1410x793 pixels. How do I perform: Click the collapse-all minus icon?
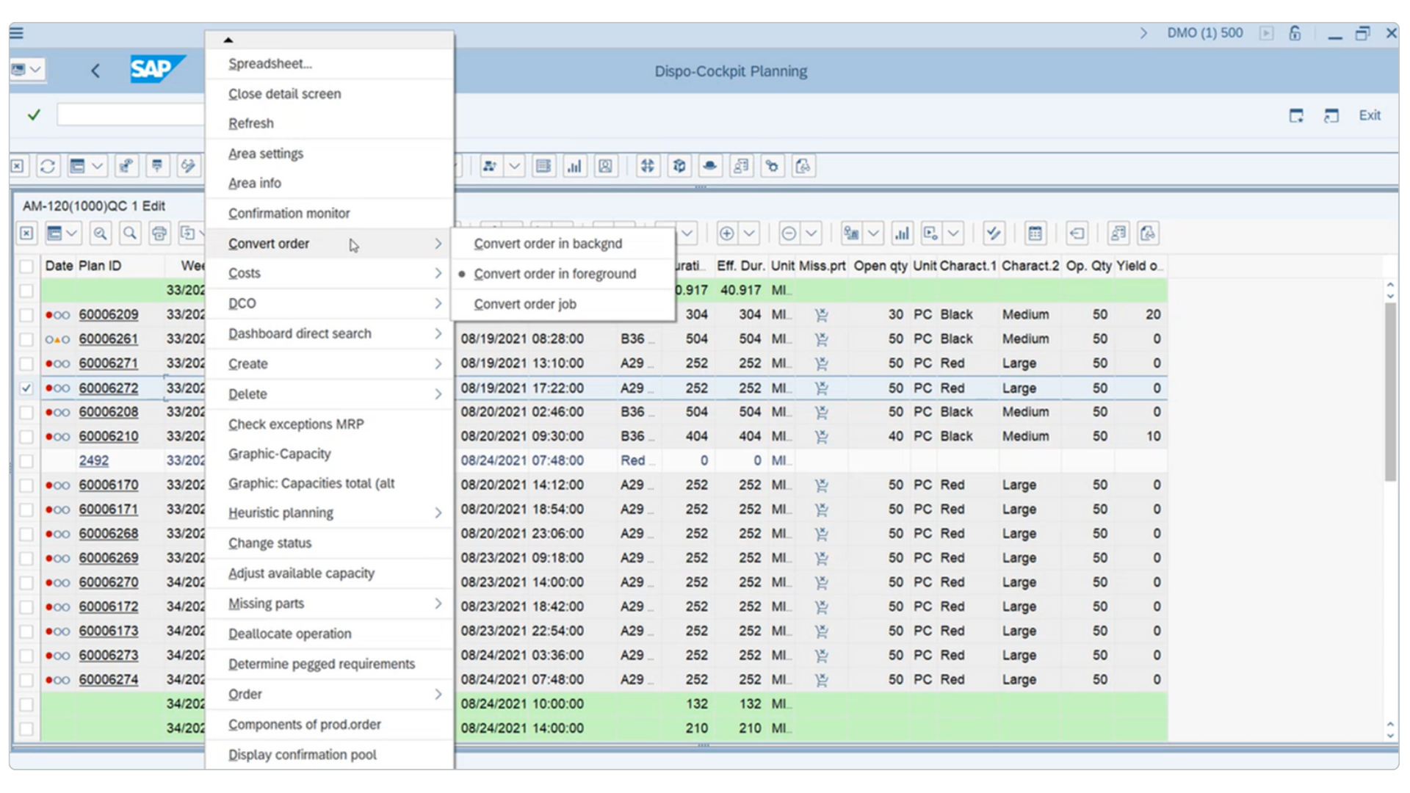[x=789, y=233]
